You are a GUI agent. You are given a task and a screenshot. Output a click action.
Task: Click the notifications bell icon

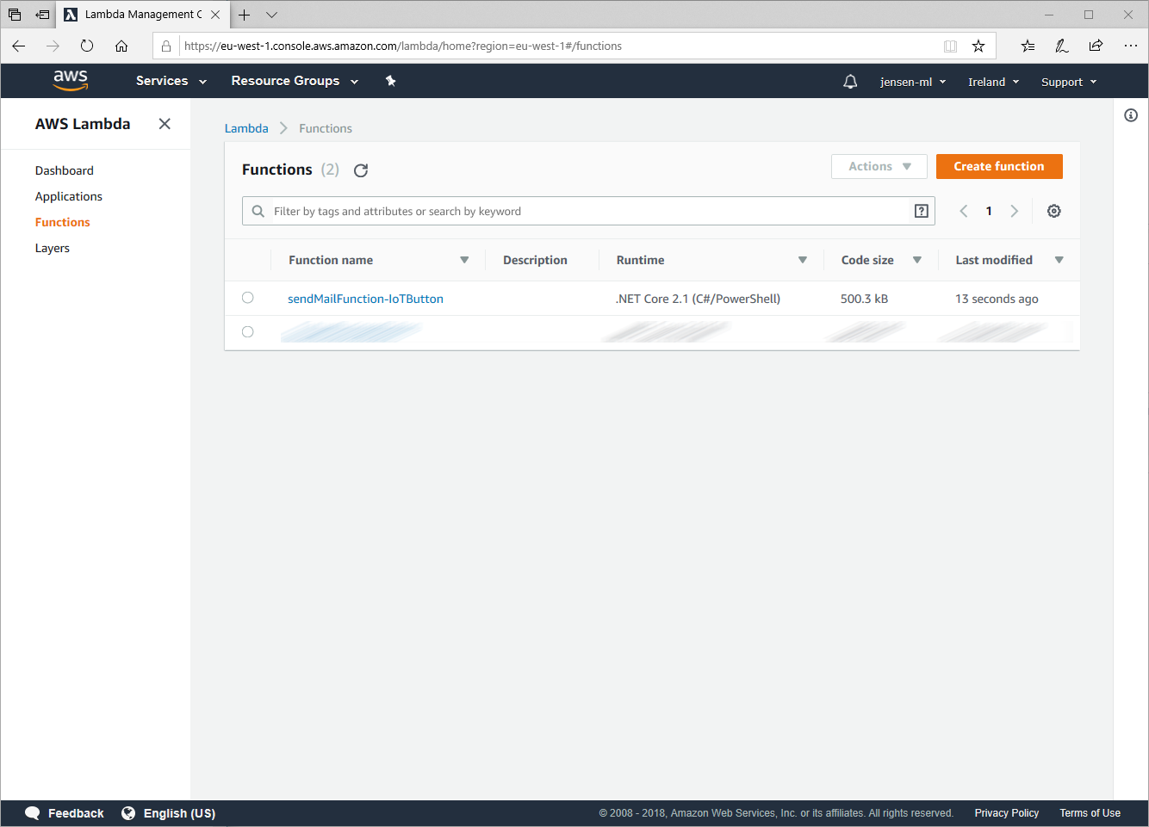tap(850, 82)
